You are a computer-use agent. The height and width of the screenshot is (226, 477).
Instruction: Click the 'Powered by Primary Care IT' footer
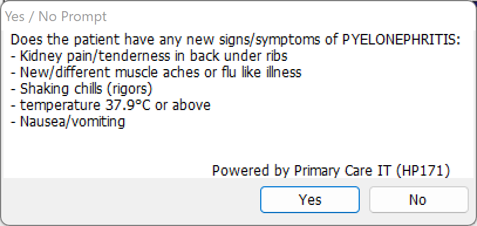[331, 171]
